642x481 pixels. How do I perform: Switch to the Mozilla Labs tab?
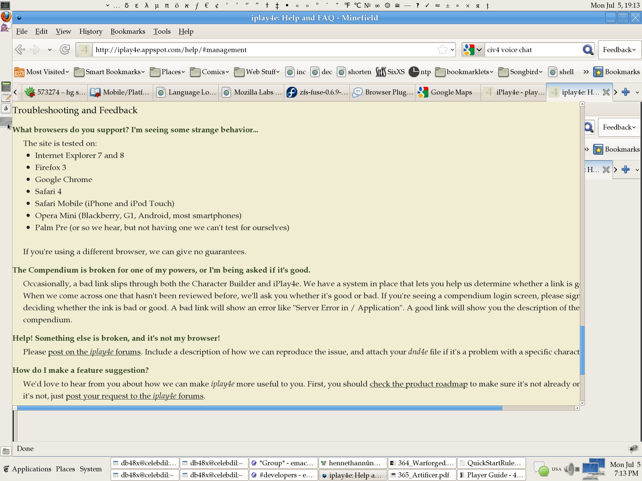pyautogui.click(x=251, y=92)
